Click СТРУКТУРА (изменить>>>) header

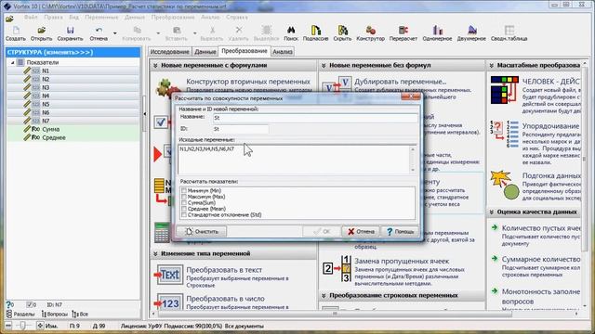pyautogui.click(x=73, y=52)
